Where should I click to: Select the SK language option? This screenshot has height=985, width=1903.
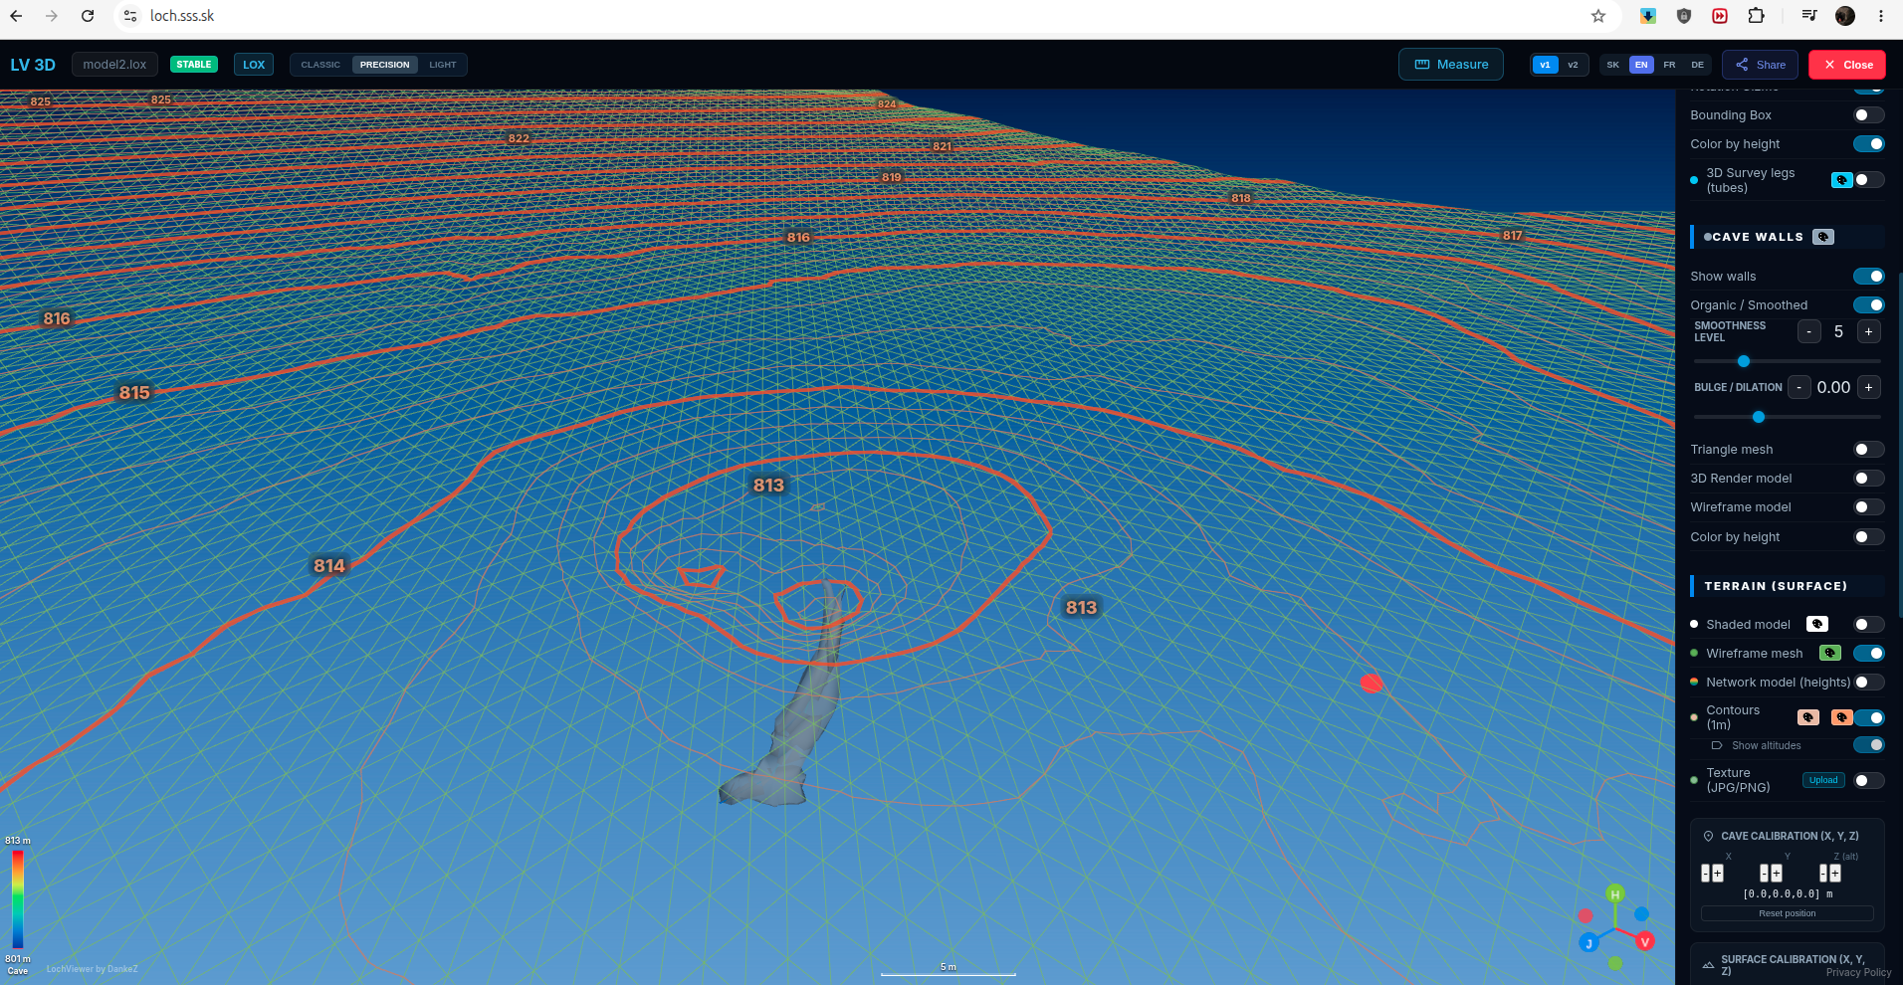pos(1612,65)
